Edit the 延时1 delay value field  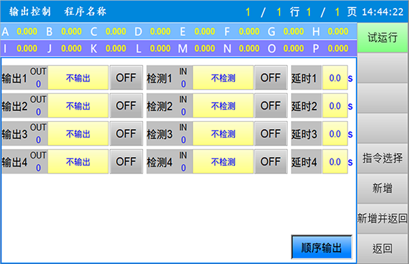[x=335, y=78]
